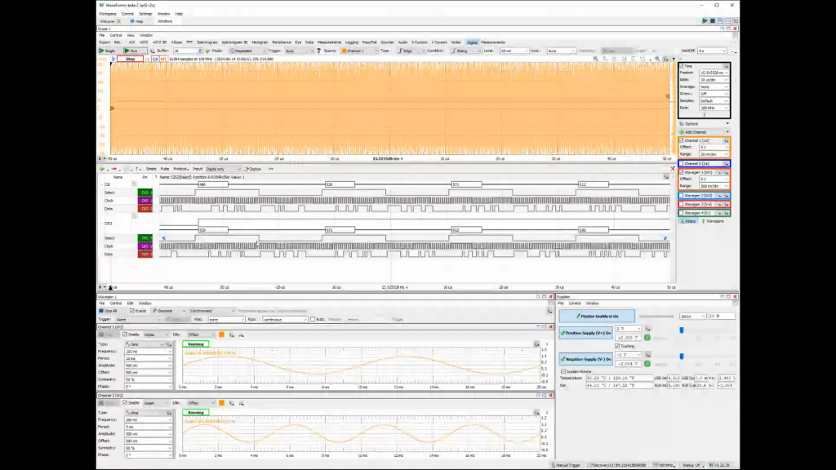Open Wavegen Channel 1 Frequency dropdown

click(x=149, y=352)
